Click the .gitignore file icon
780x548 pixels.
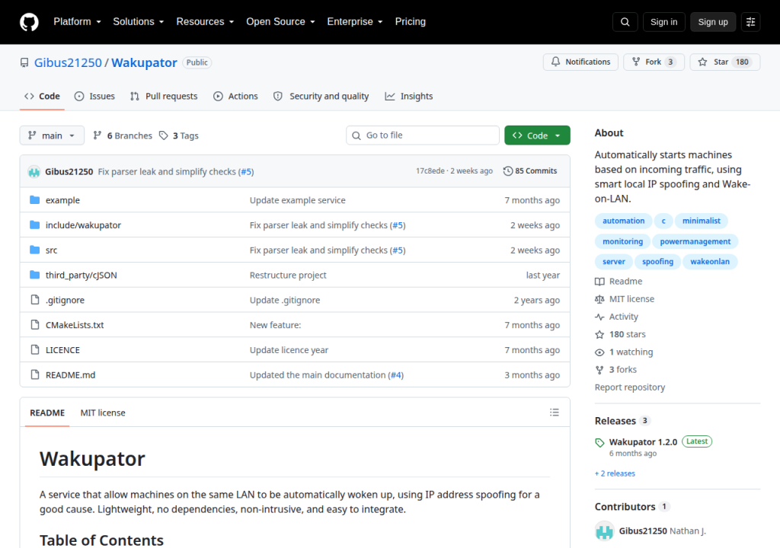click(x=34, y=299)
